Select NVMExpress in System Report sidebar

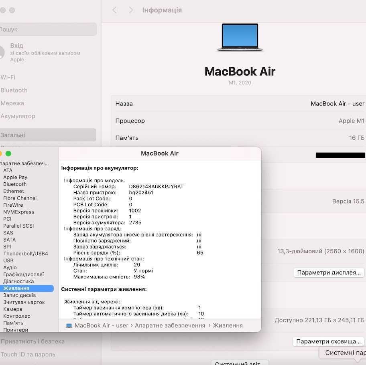[x=18, y=212]
